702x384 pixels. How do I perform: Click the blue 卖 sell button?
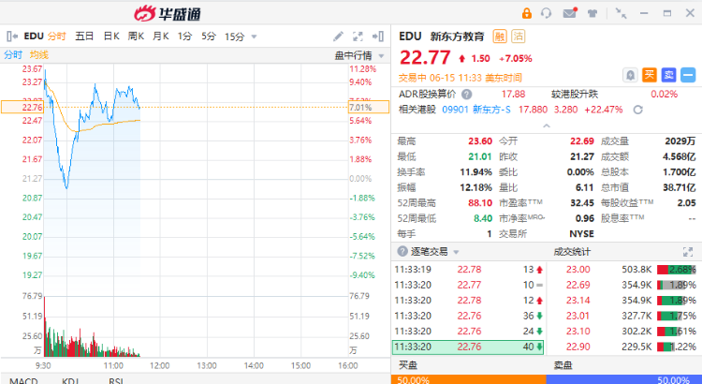[669, 75]
